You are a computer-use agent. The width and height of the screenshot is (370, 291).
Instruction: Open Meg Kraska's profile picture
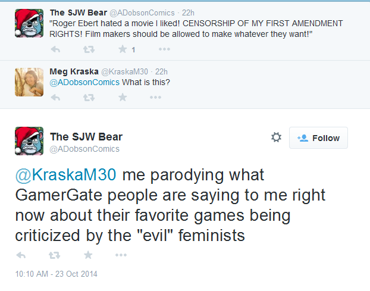(x=29, y=82)
